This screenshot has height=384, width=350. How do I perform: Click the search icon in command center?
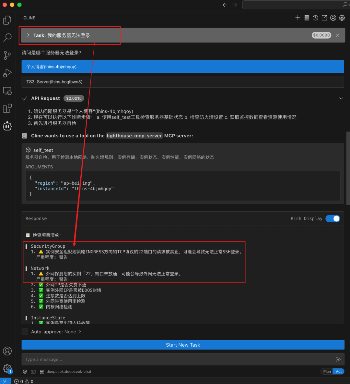[x=345, y=5]
